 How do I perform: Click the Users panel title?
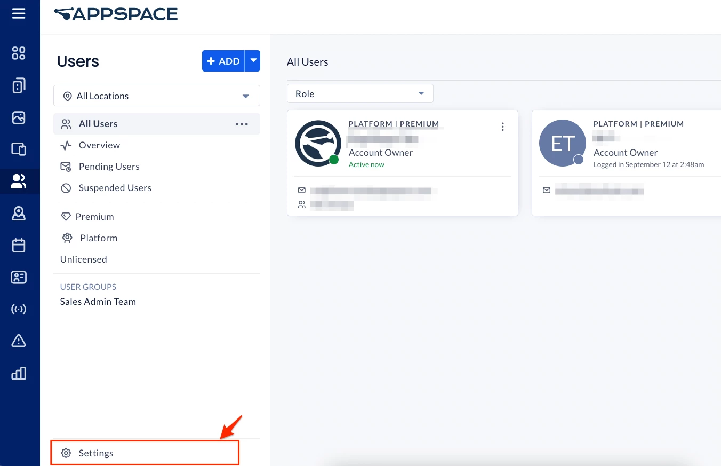[x=78, y=61]
